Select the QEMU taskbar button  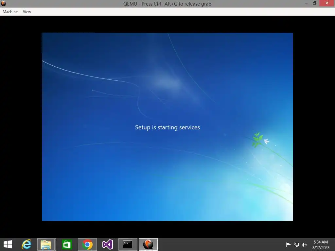point(148,244)
